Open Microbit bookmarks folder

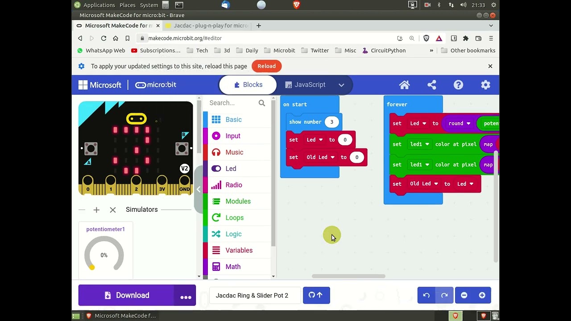(280, 50)
